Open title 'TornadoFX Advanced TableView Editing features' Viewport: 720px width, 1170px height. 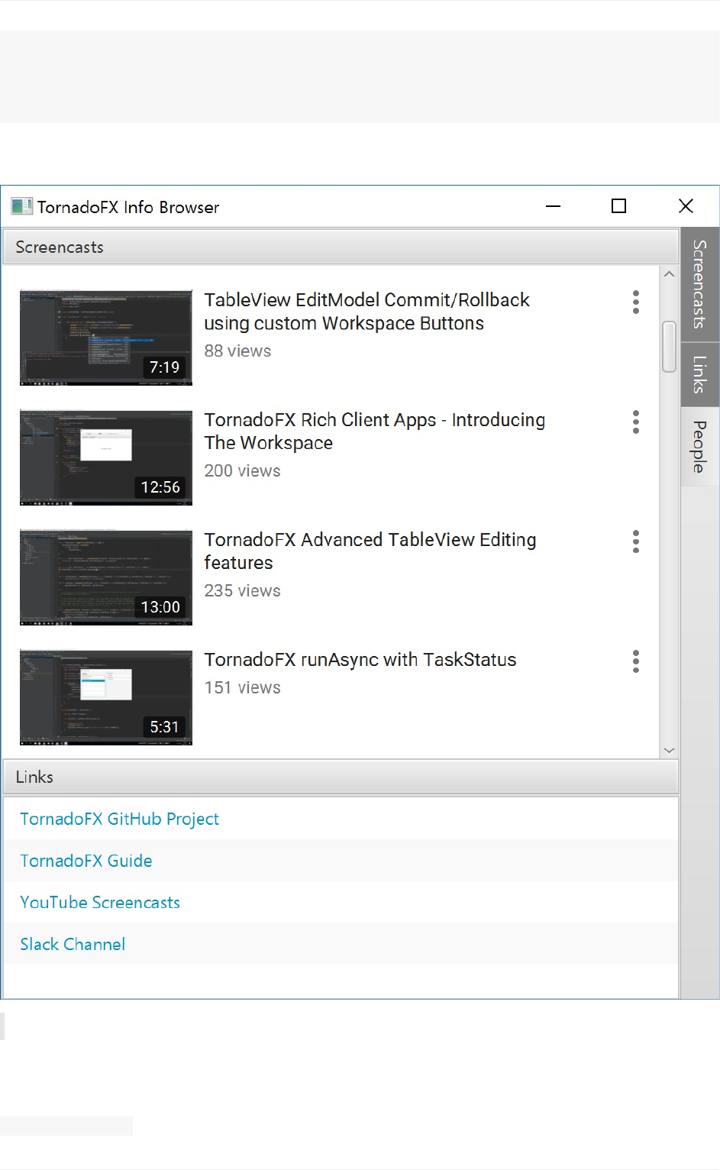coord(370,551)
